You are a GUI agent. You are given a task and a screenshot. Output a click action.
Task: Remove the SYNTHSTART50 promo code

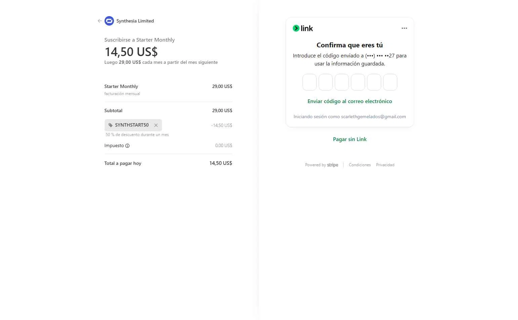156,125
